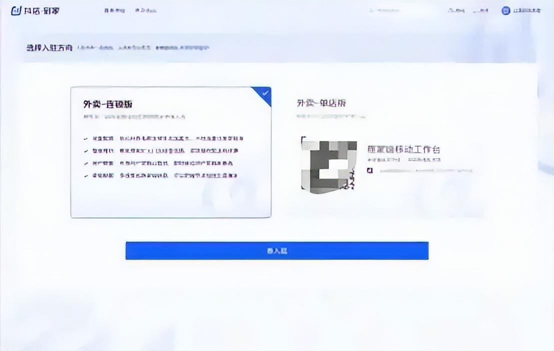Click the 抖店 logo in the header

[35, 10]
